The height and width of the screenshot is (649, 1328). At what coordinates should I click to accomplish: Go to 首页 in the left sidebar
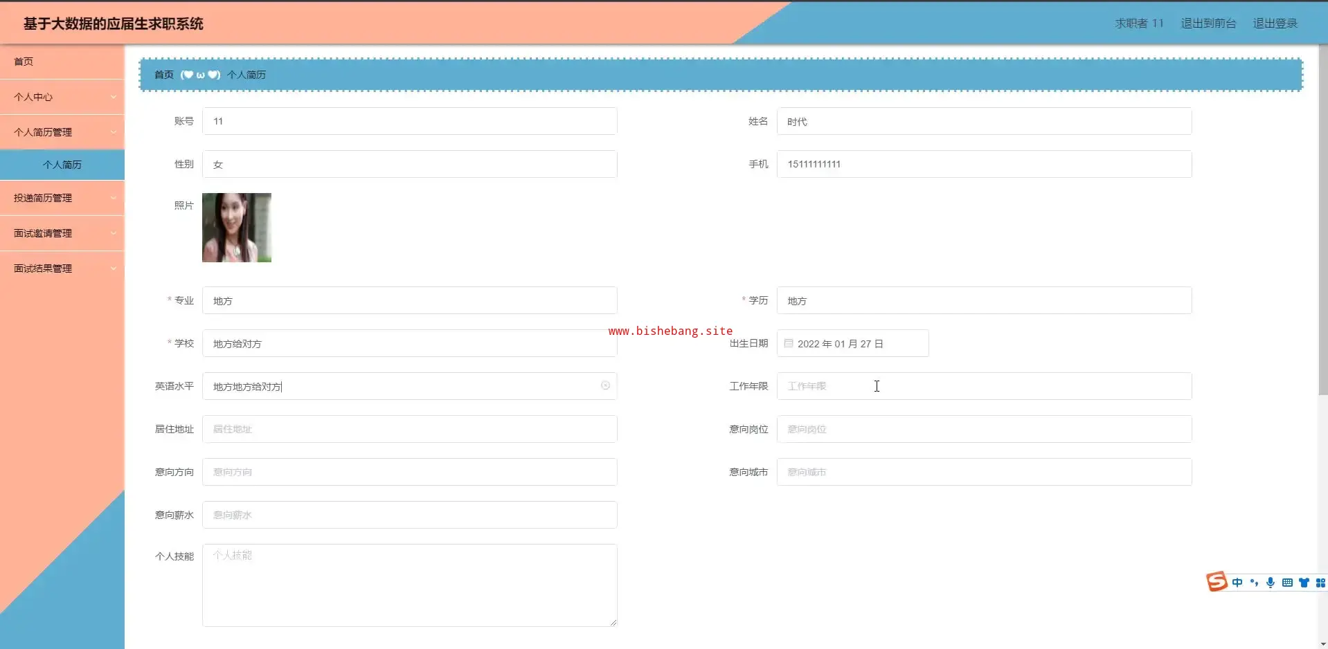[62, 62]
